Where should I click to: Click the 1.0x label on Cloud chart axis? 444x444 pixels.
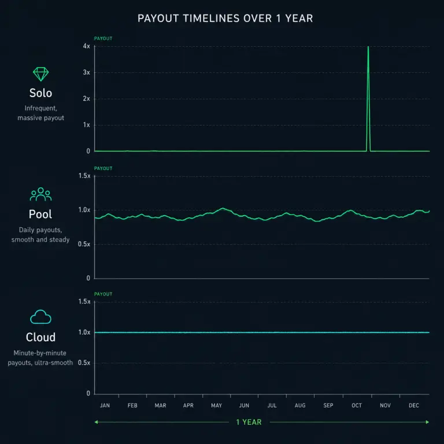[x=84, y=332]
